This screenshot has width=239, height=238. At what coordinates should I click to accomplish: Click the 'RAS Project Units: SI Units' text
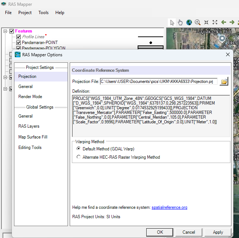coord(96,217)
